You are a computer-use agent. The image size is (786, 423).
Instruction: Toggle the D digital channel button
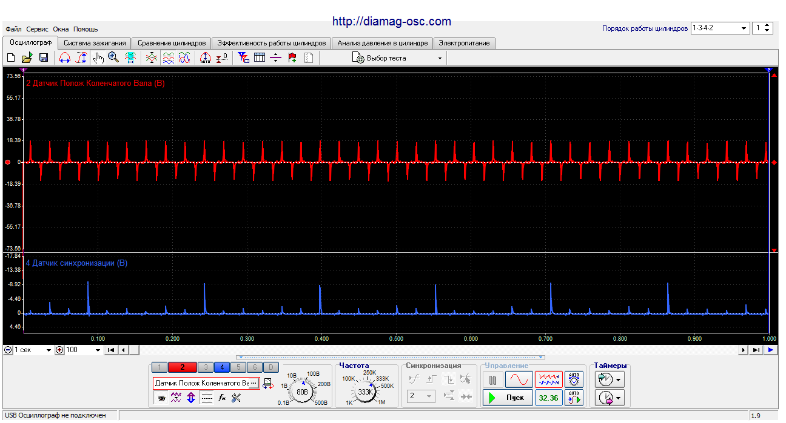tap(271, 367)
